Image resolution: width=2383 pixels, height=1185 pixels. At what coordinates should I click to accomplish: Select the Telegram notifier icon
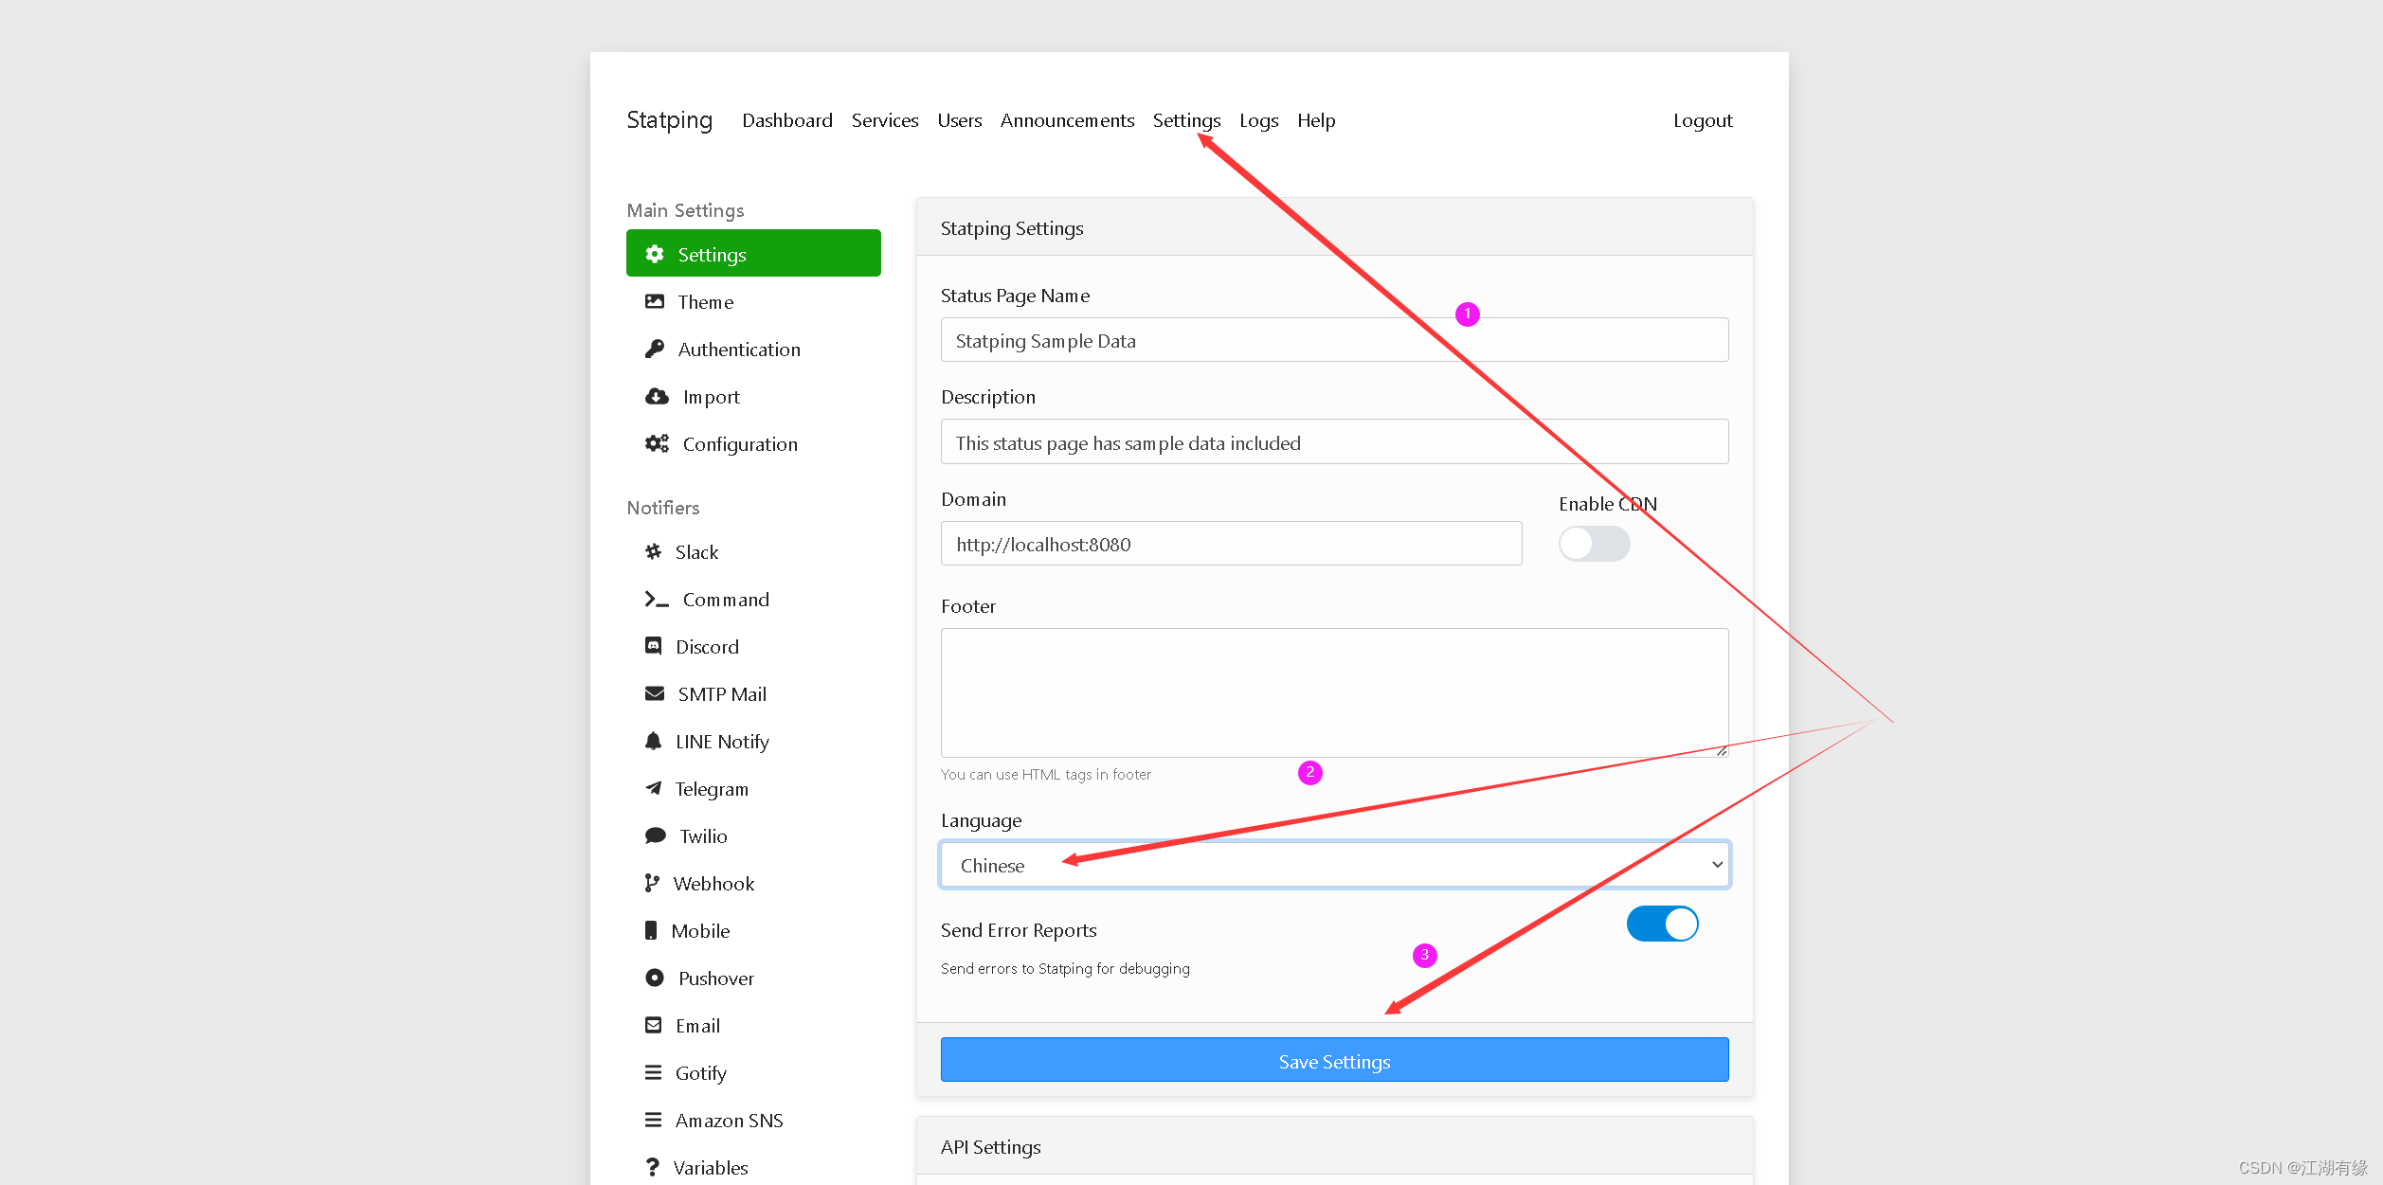654,788
